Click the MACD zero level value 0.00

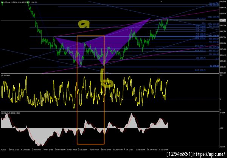tap(221, 128)
